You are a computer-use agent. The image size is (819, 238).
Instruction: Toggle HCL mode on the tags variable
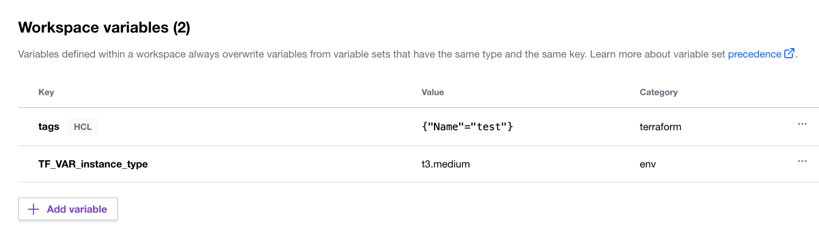[x=83, y=127]
